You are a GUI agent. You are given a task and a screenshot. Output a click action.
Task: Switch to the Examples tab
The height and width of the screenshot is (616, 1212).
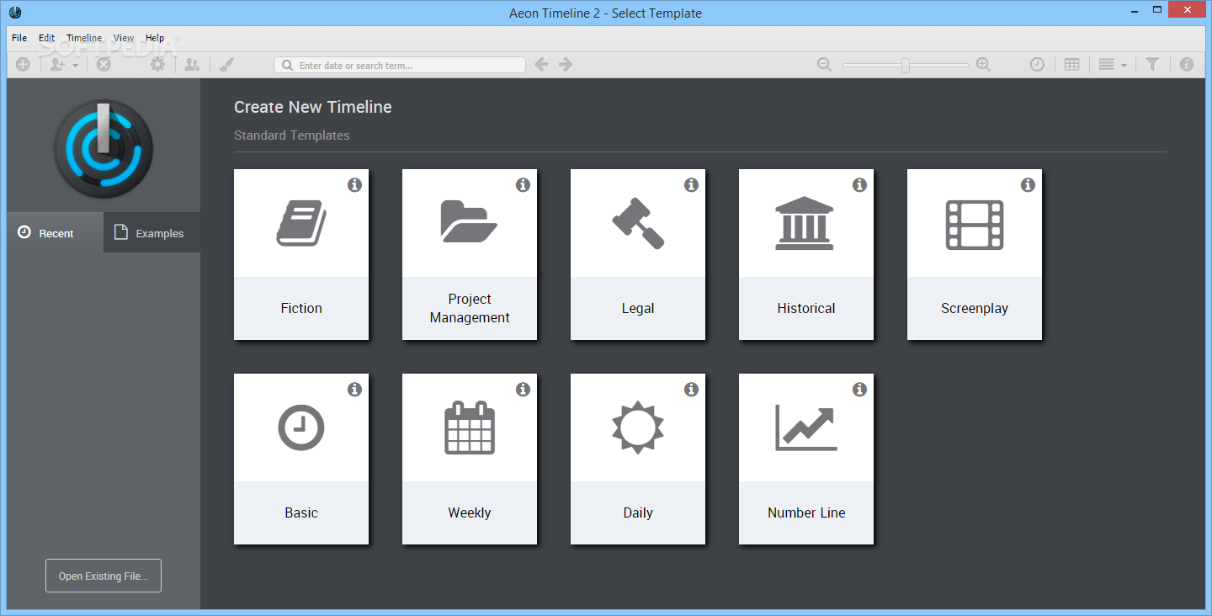(x=151, y=232)
